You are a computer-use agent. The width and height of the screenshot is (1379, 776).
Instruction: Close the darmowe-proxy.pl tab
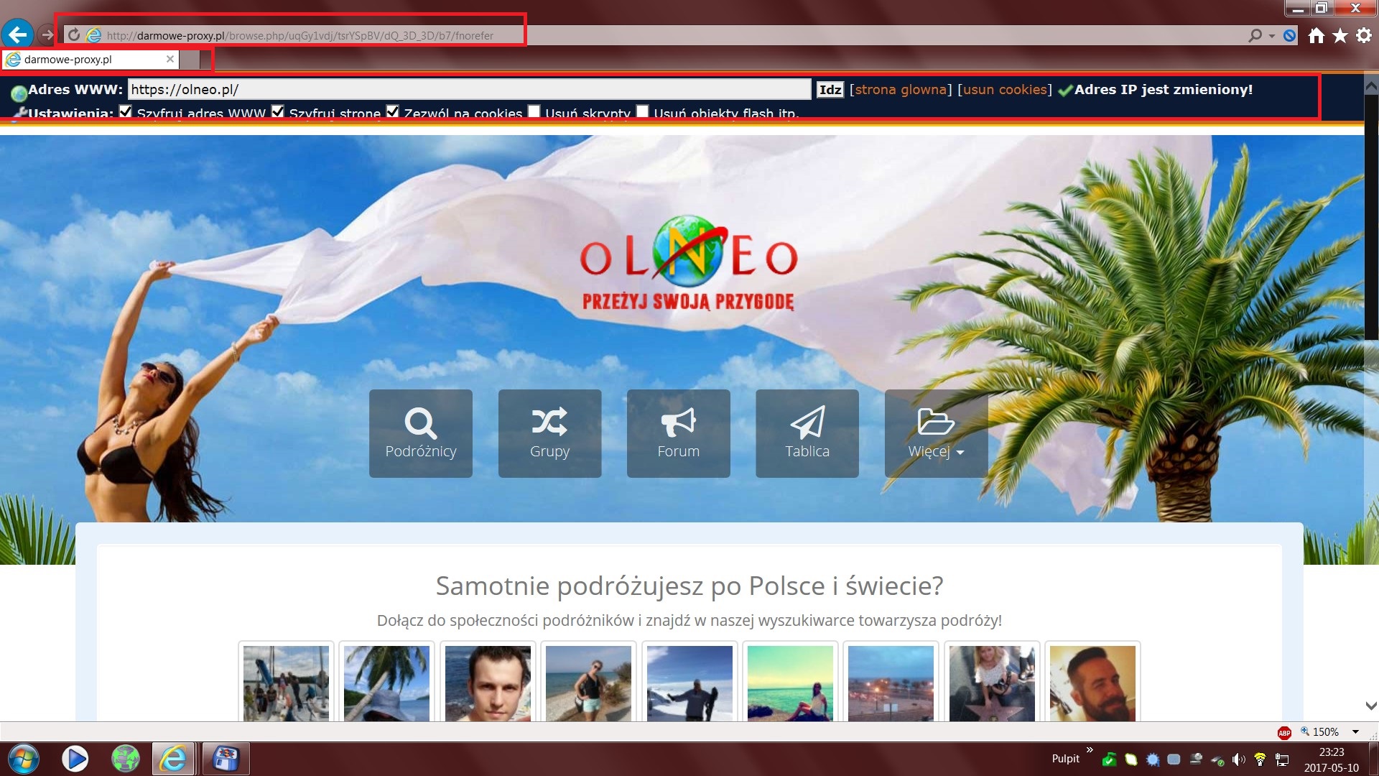coord(170,59)
